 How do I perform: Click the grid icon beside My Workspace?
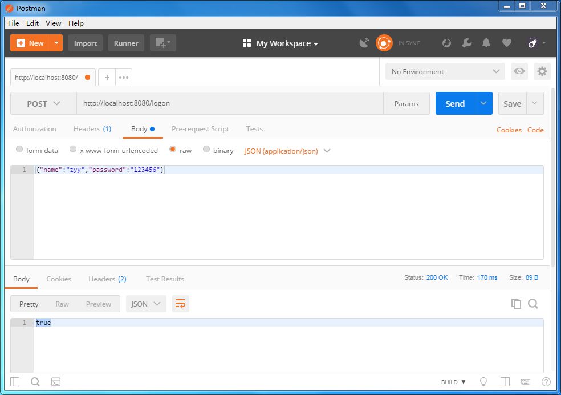click(x=247, y=43)
